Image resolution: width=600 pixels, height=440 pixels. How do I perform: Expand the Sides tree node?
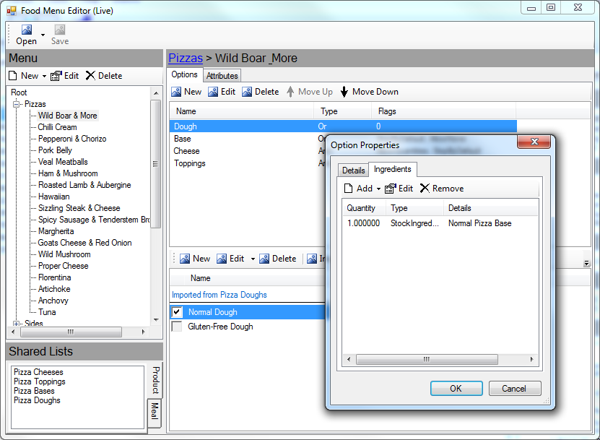point(17,324)
